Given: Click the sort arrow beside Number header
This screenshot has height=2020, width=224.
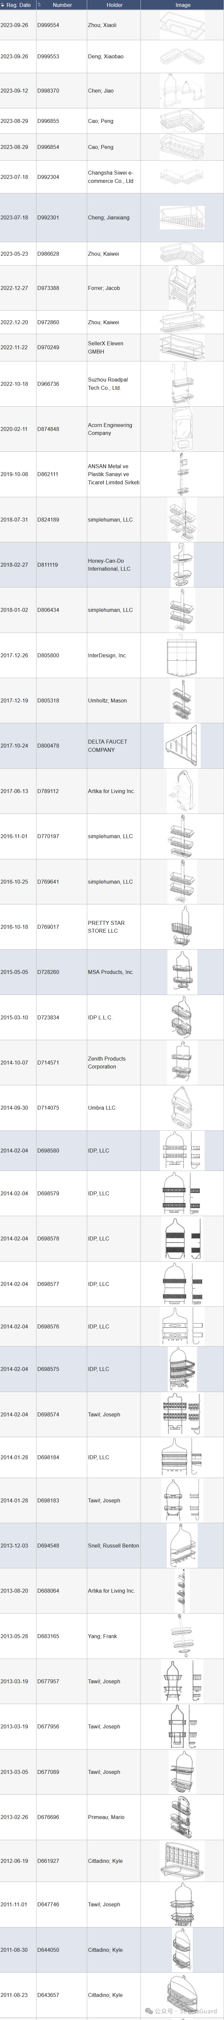Looking at the screenshot, I should click(x=39, y=5).
